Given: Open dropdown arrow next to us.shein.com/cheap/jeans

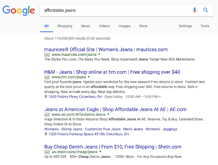Looking at the screenshot, I should (x=100, y=152).
